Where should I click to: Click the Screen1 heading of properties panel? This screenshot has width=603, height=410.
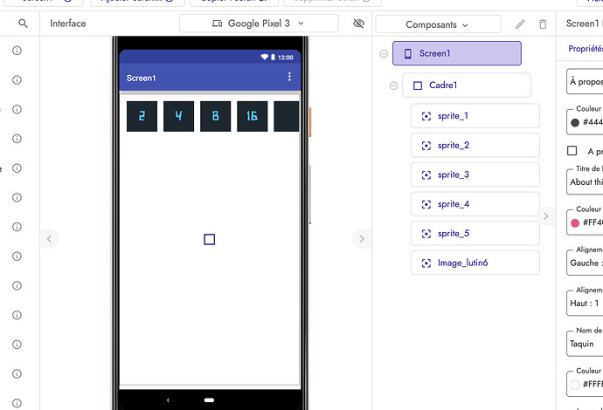(x=583, y=24)
